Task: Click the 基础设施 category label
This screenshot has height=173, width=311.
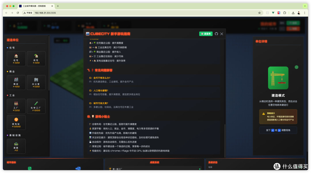Action: click(15, 135)
